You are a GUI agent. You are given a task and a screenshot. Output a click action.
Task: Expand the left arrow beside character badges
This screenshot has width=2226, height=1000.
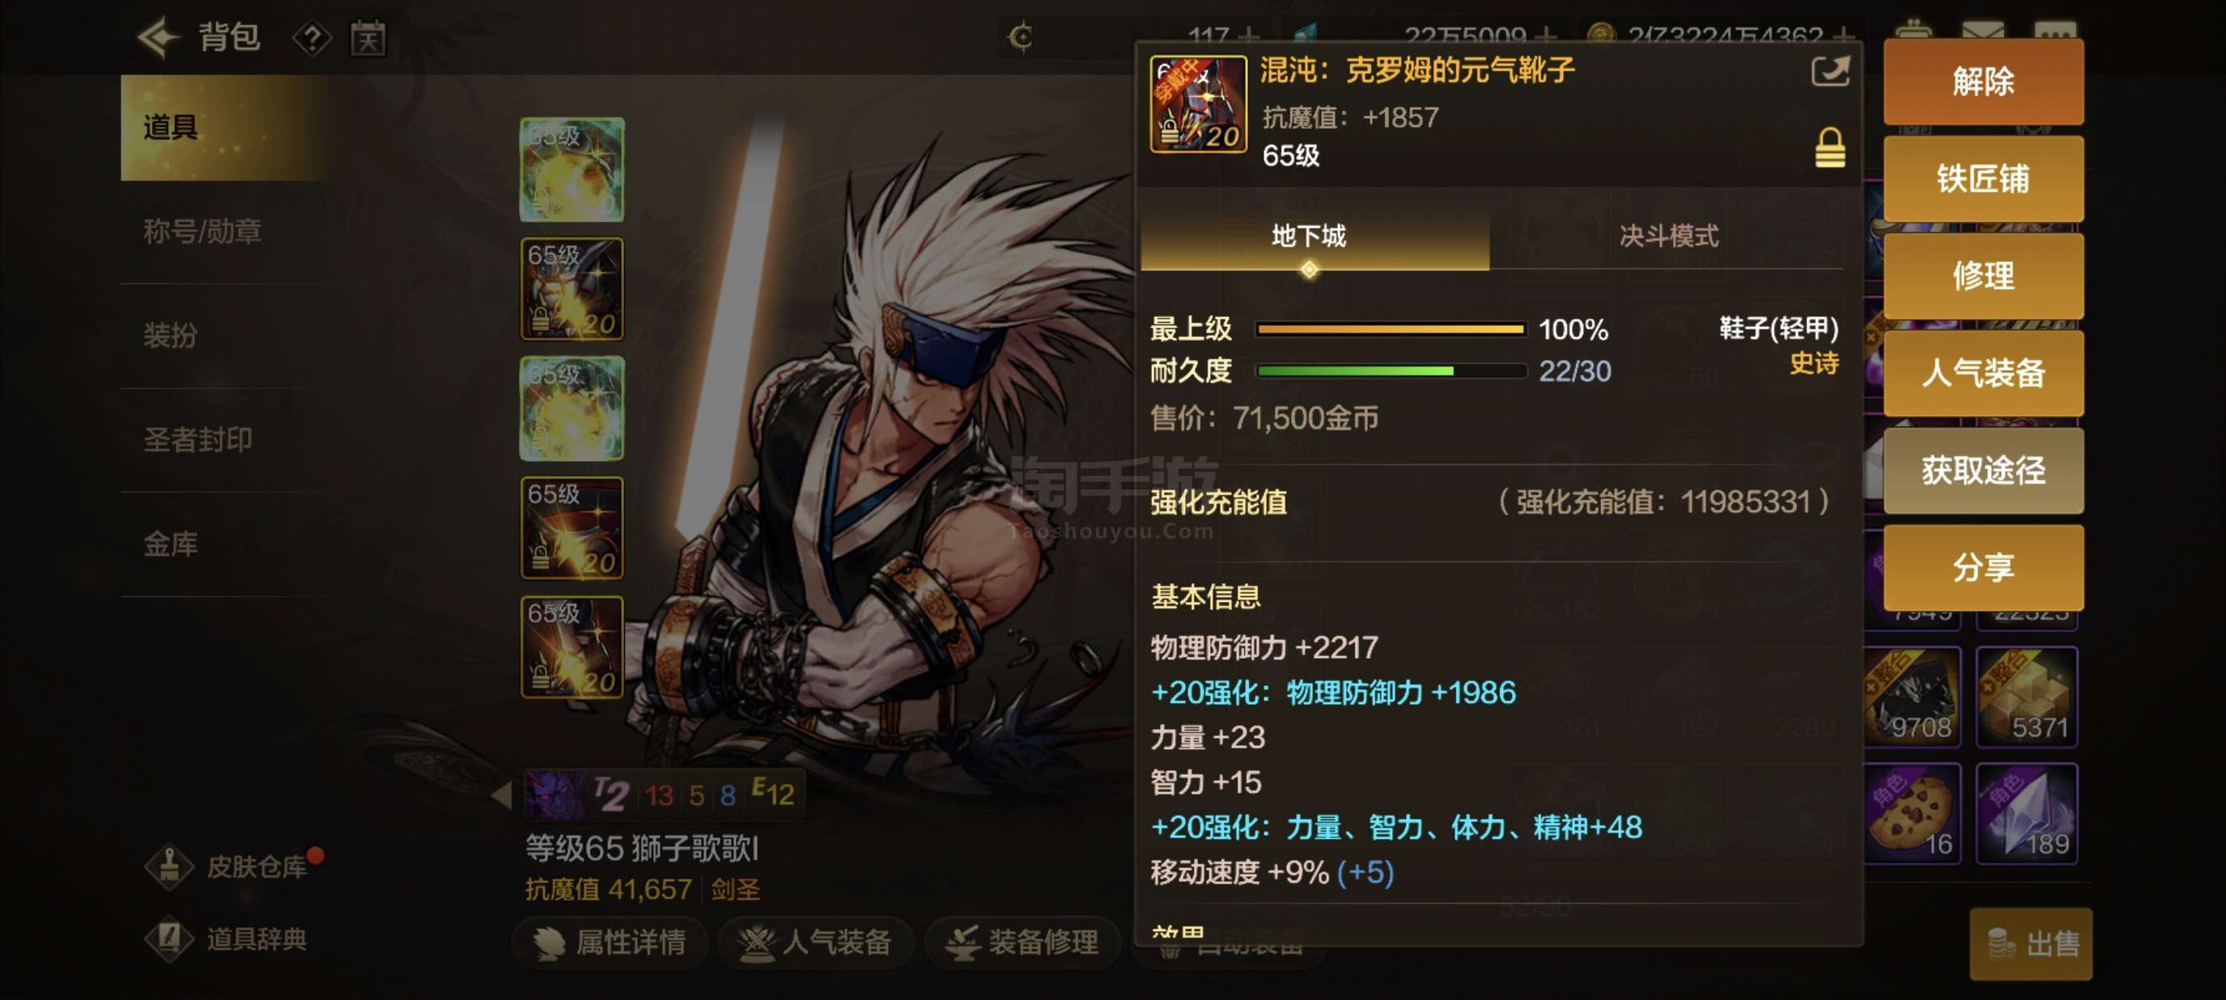[502, 794]
